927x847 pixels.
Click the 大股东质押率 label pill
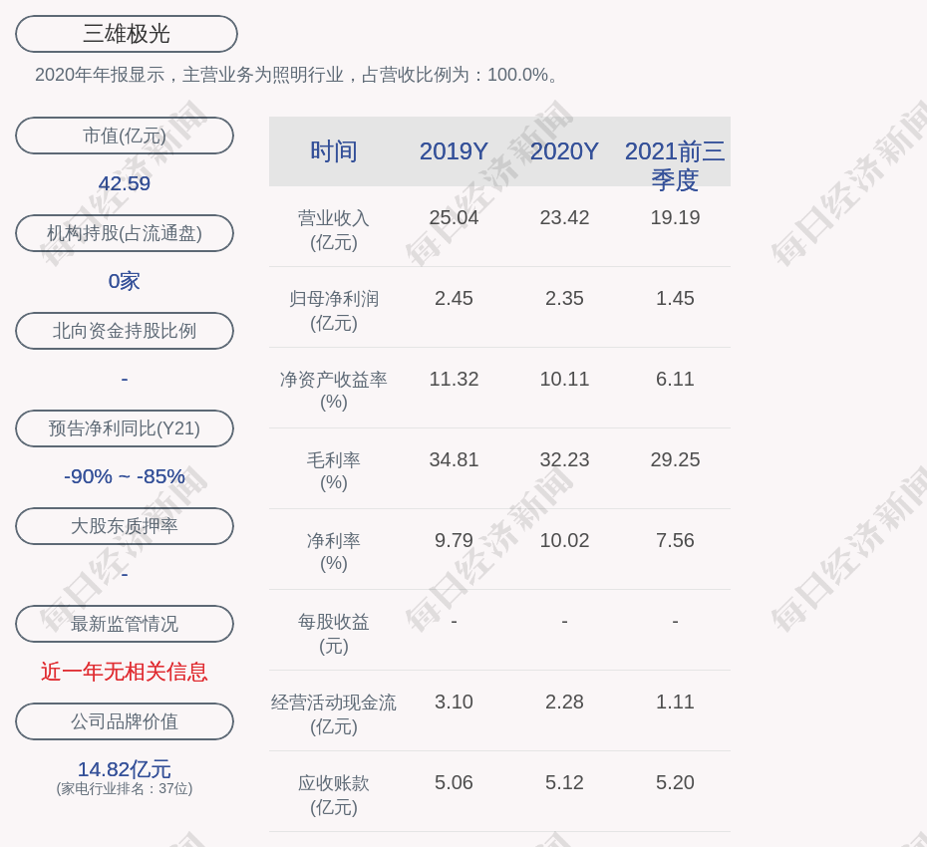click(x=125, y=525)
